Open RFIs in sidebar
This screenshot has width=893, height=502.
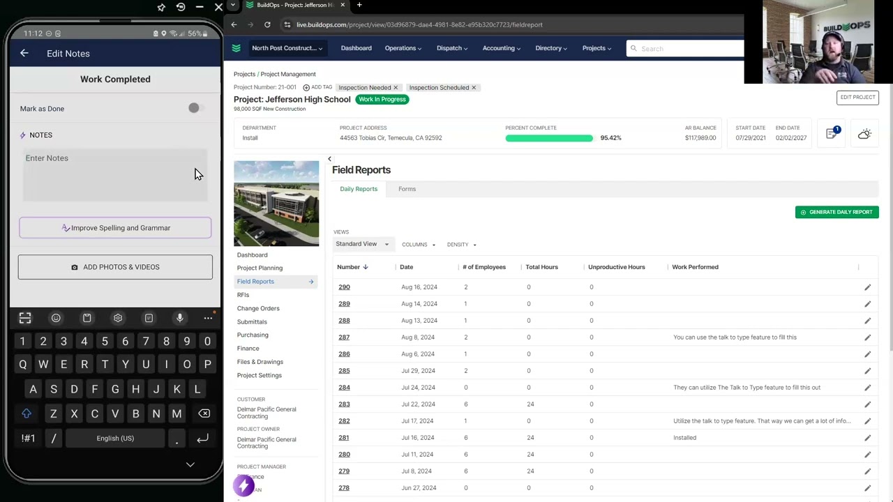point(243,295)
